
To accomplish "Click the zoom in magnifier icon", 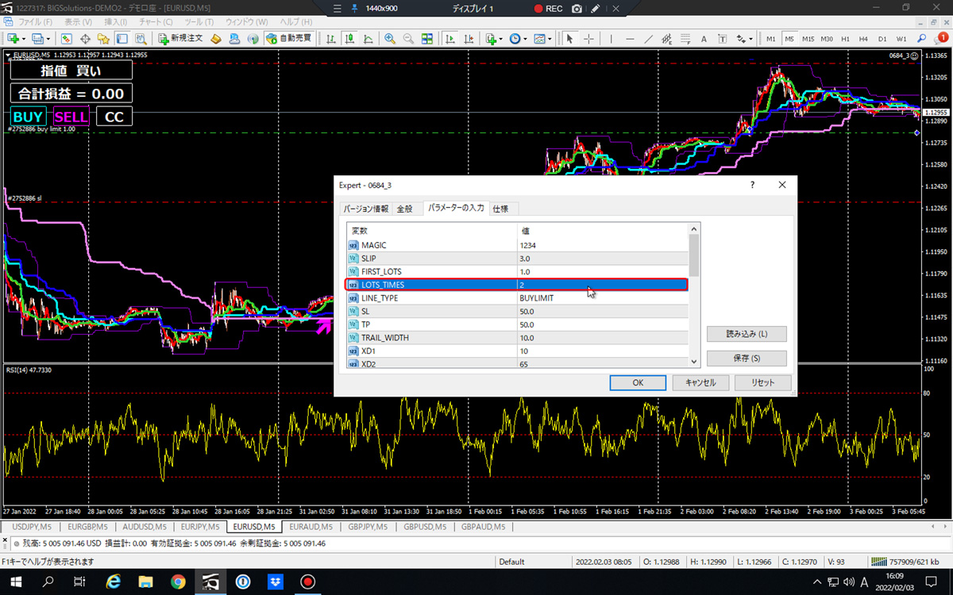I will click(x=390, y=38).
